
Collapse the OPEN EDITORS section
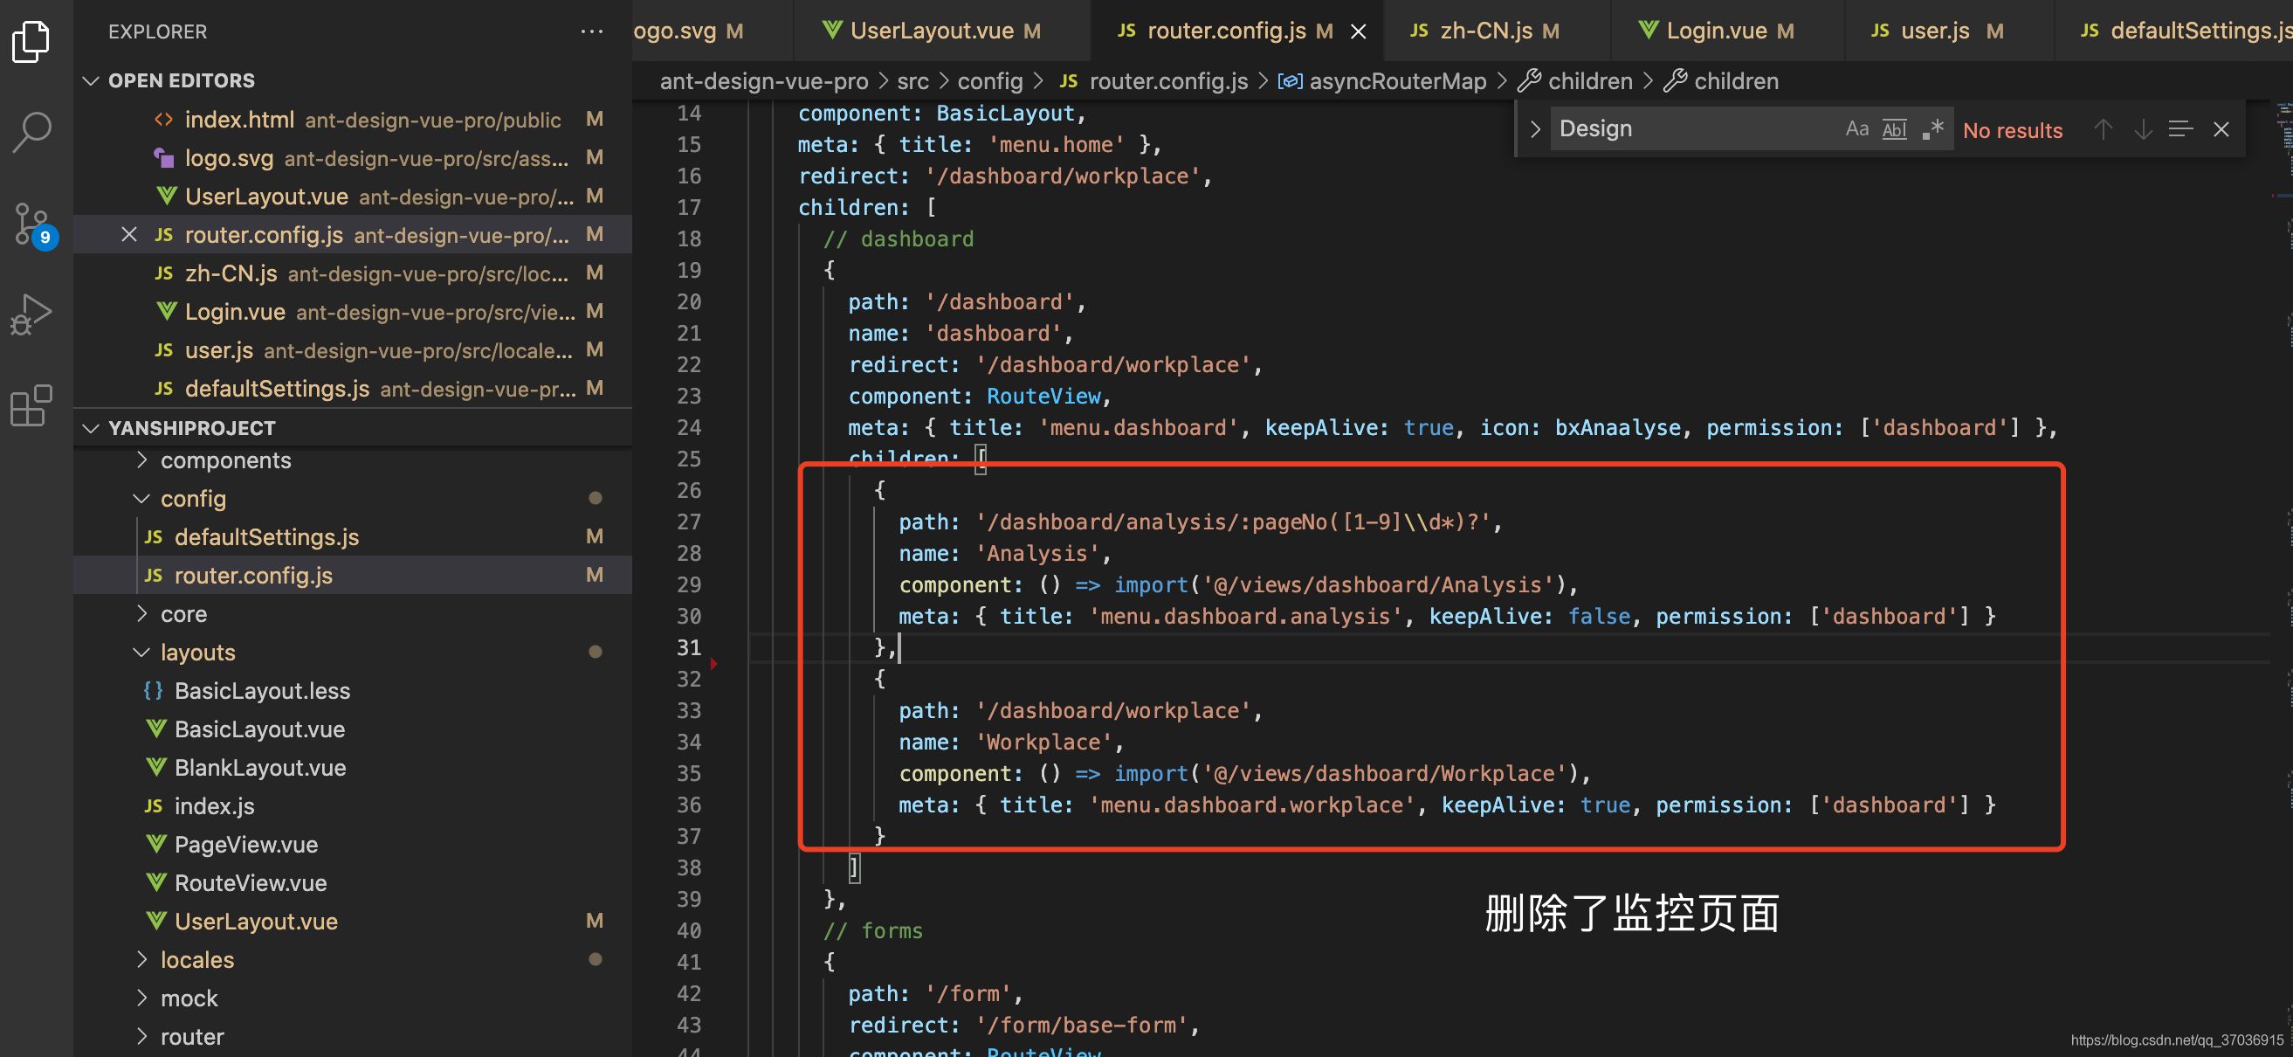90,81
